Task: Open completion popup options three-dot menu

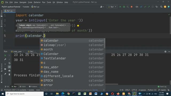Action: [x=104, y=90]
